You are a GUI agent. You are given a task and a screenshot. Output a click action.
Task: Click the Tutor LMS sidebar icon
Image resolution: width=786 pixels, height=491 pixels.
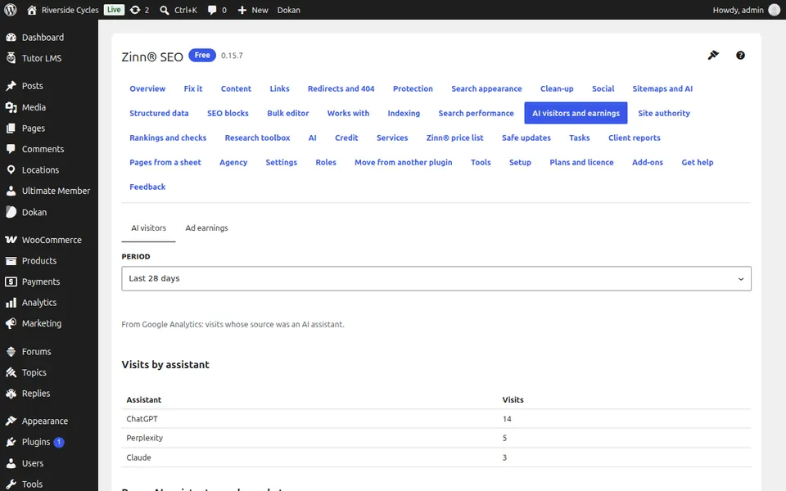pyautogui.click(x=11, y=57)
